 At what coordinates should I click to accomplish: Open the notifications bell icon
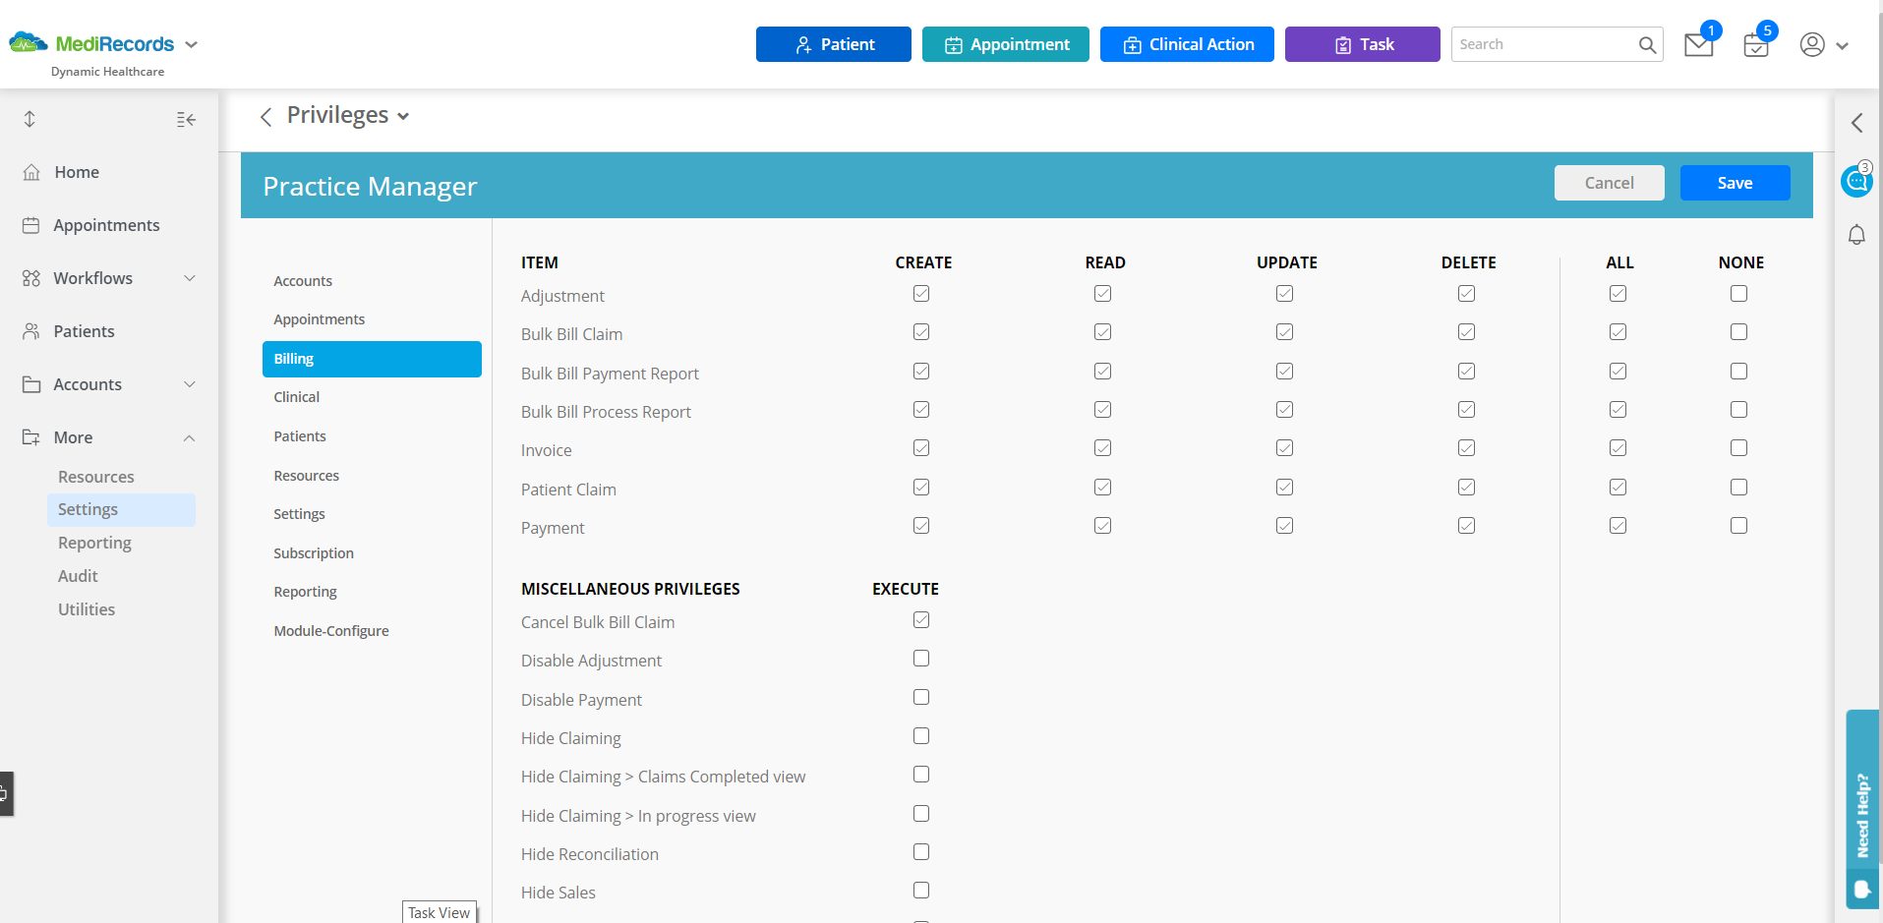(x=1856, y=235)
